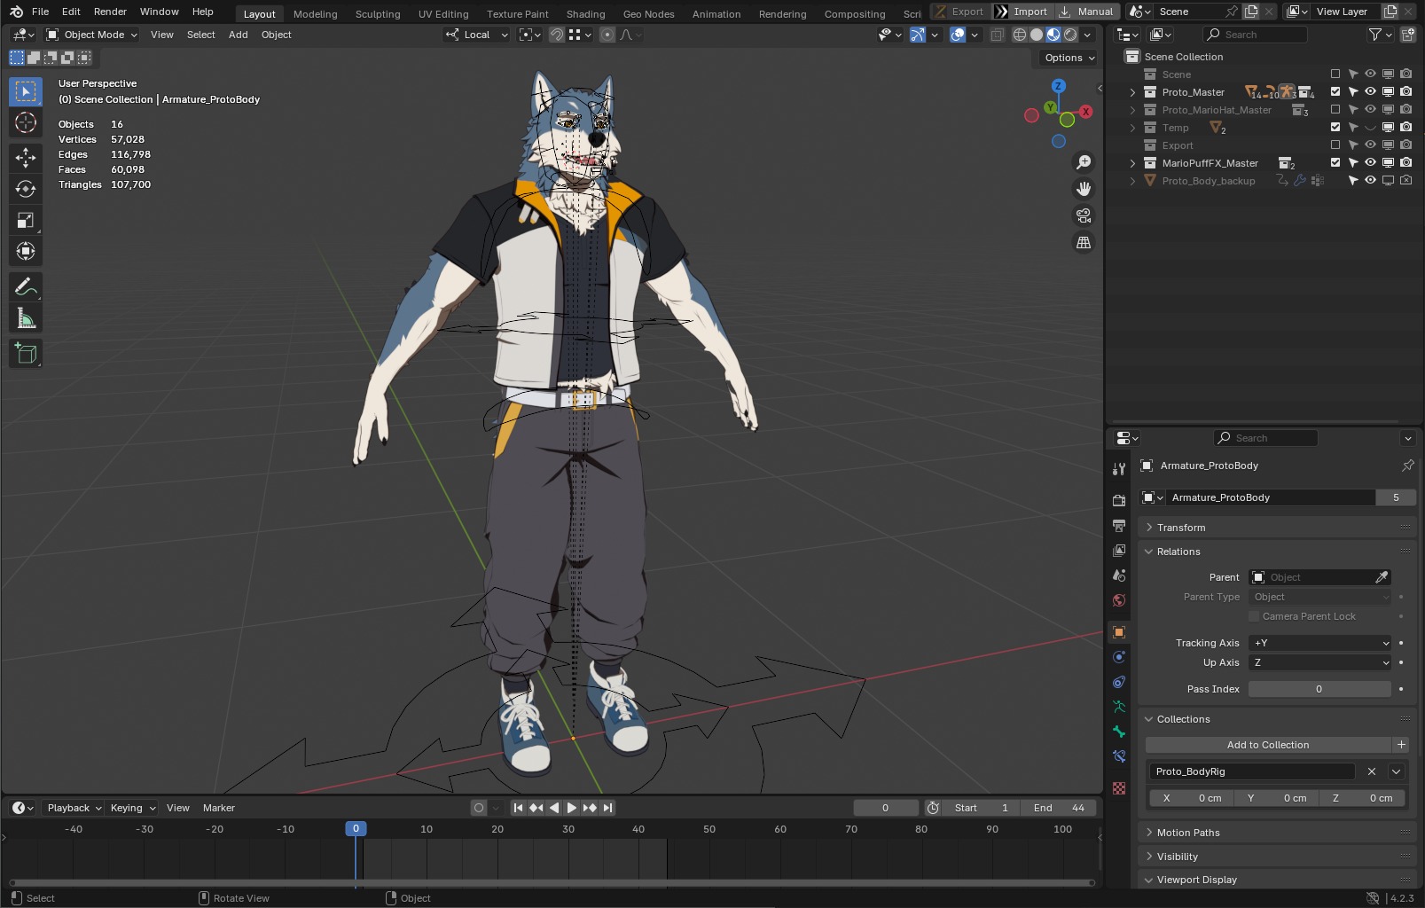Select the Move tool
Viewport: 1425px width, 908px height.
point(26,158)
